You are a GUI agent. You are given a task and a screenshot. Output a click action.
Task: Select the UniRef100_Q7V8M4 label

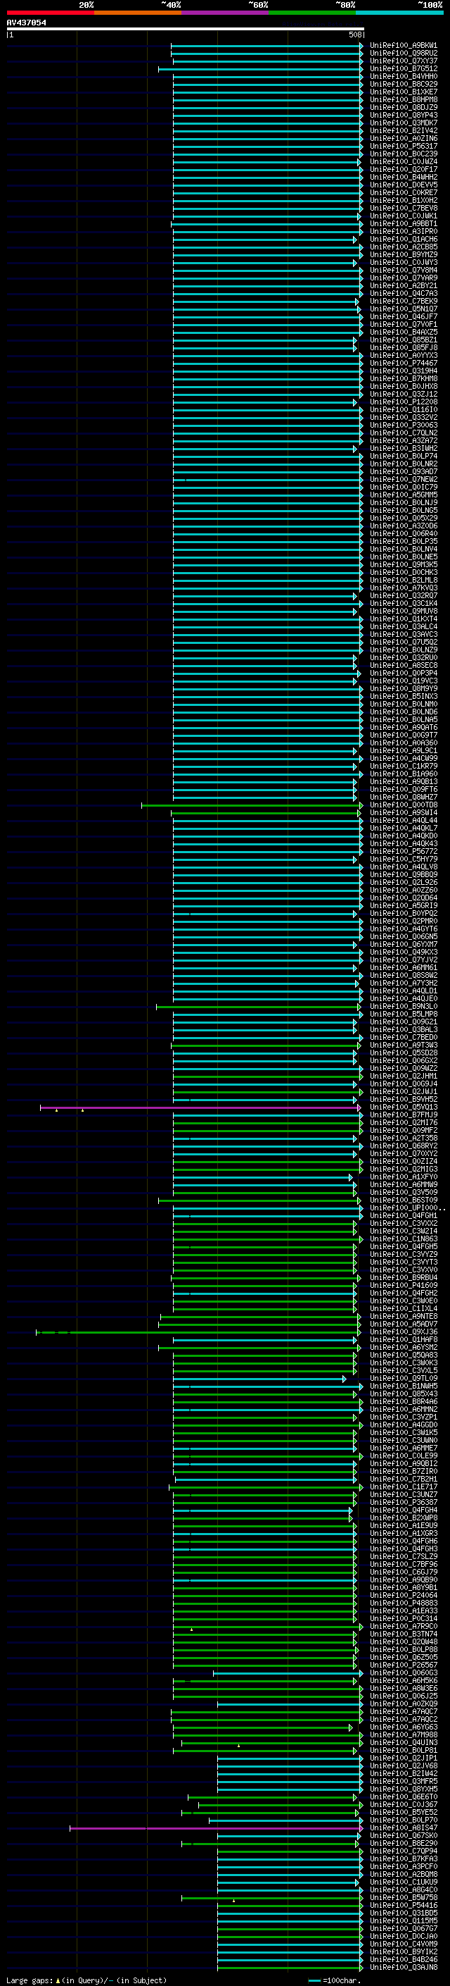click(x=403, y=271)
